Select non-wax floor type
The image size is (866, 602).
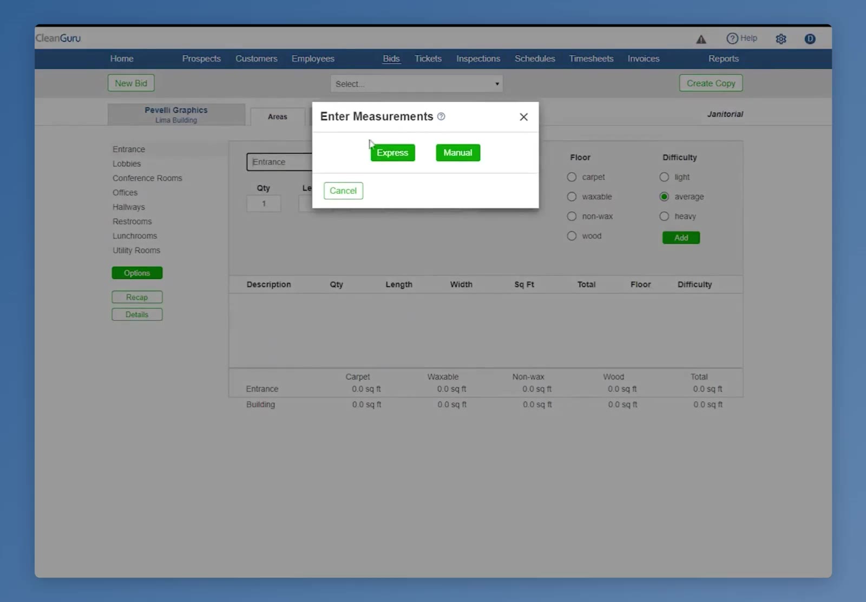point(572,216)
